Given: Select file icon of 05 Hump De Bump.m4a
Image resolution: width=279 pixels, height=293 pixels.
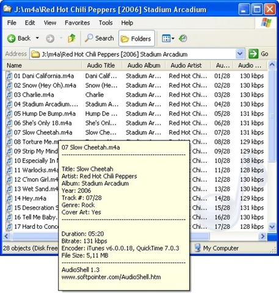Looking at the screenshot, I should 9,114.
